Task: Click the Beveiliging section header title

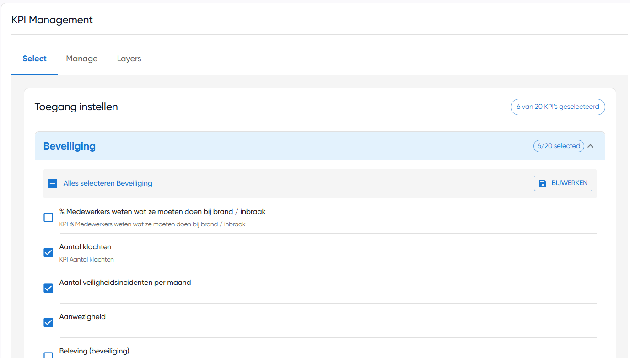Action: (70, 146)
